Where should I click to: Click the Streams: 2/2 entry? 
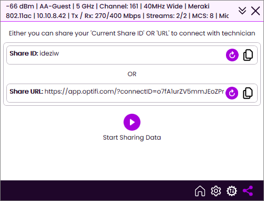click(166, 16)
